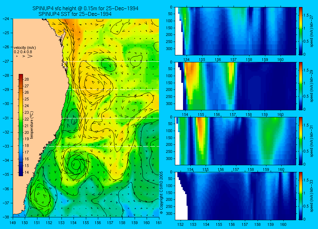Viewport: 318px width, 229px height.
Task: Open the lat=-29 speed section panel
Action: pos(235,86)
